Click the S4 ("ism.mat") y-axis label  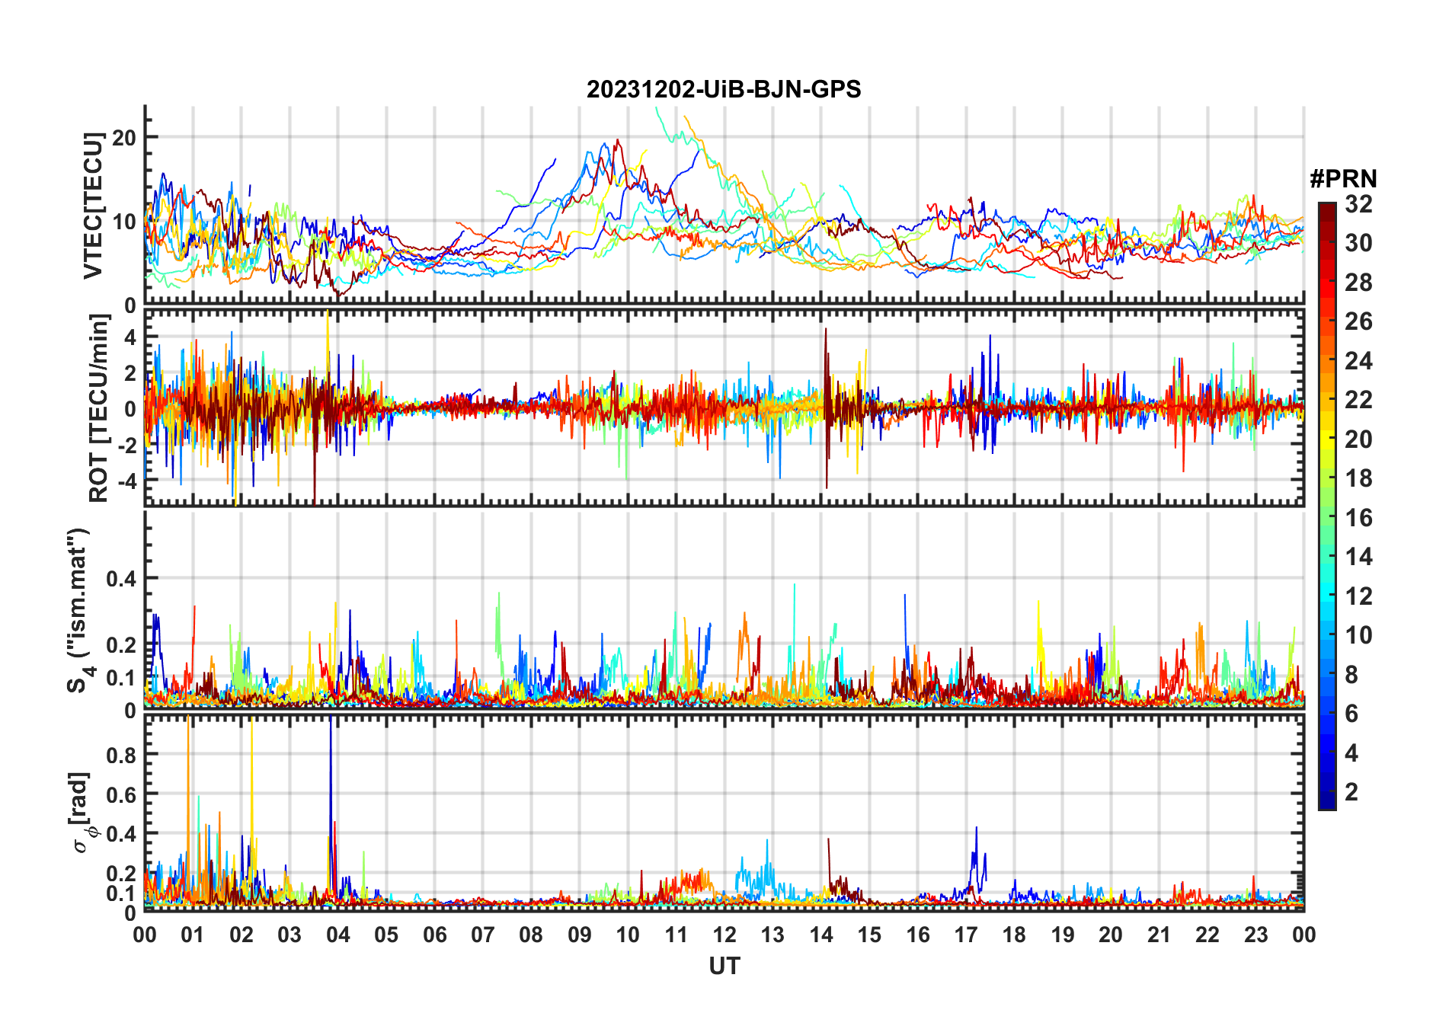coord(78,610)
